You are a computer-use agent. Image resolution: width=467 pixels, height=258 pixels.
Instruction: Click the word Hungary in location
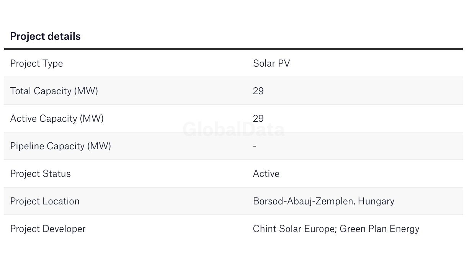coord(376,201)
